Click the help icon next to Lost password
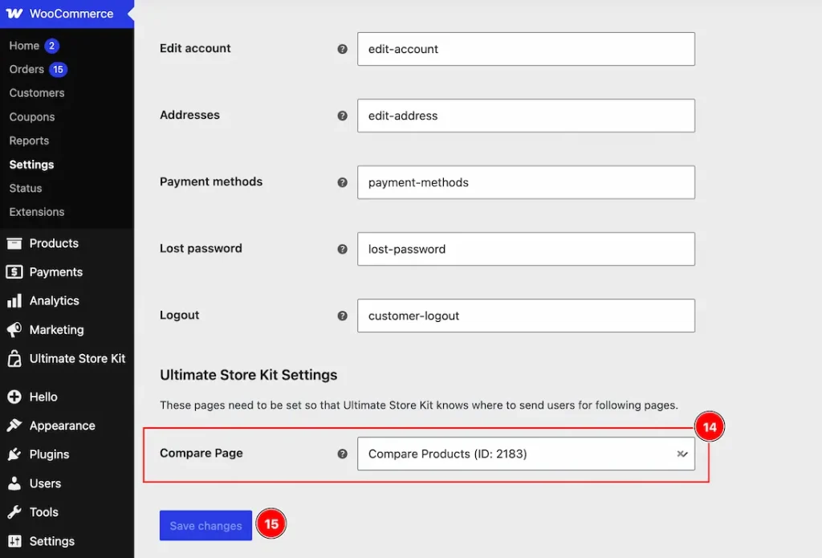This screenshot has width=822, height=558. click(342, 249)
